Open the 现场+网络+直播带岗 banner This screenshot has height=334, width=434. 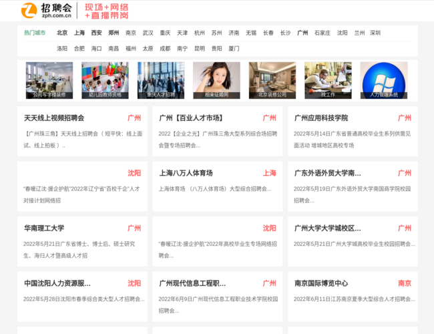[x=107, y=11]
